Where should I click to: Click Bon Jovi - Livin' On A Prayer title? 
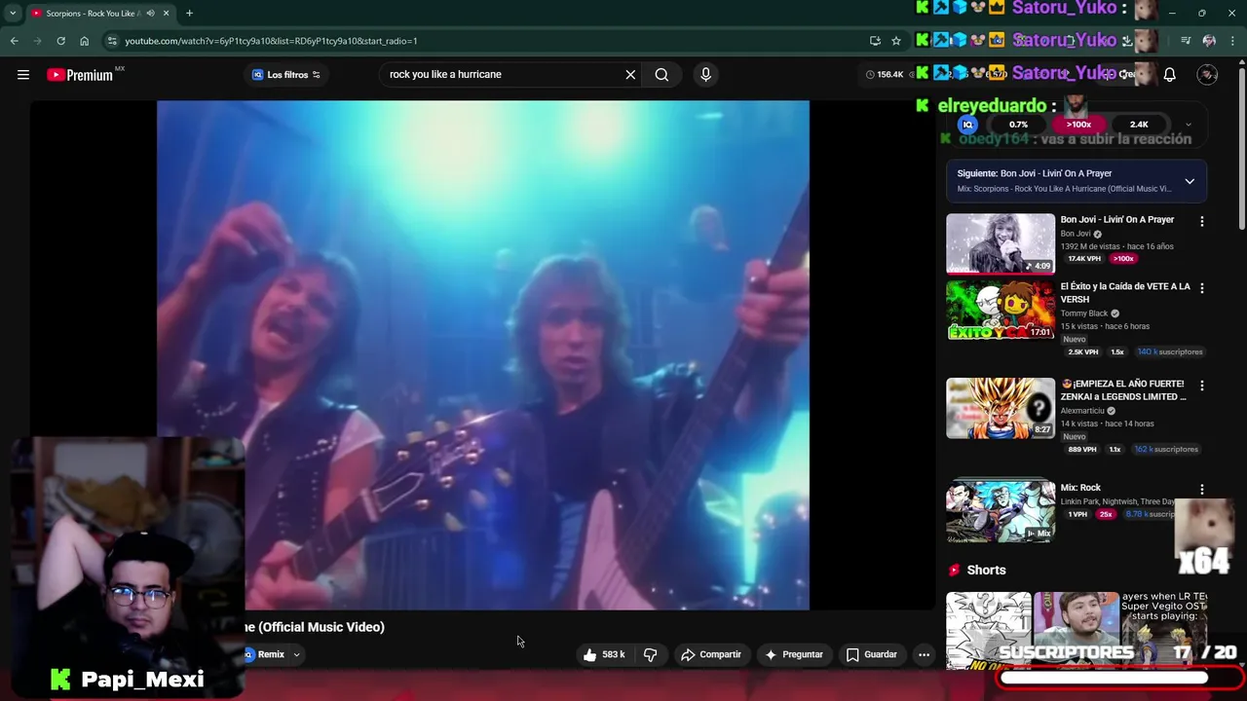pyautogui.click(x=1117, y=220)
